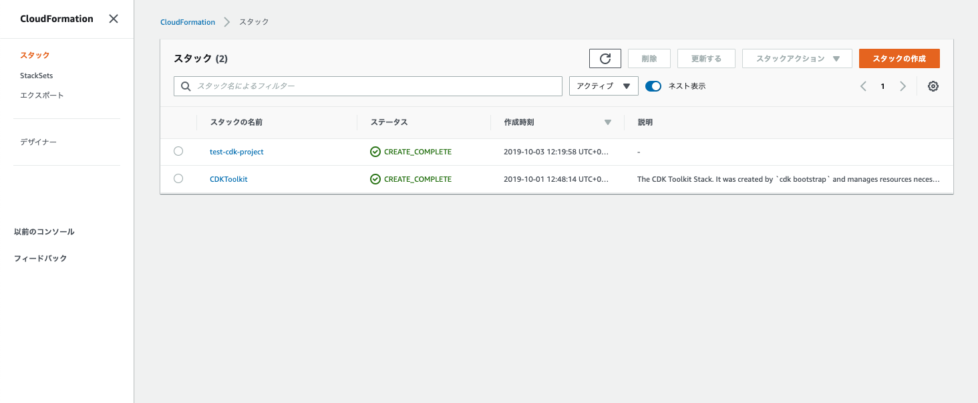Click the test-cdk-project status check icon

[375, 152]
